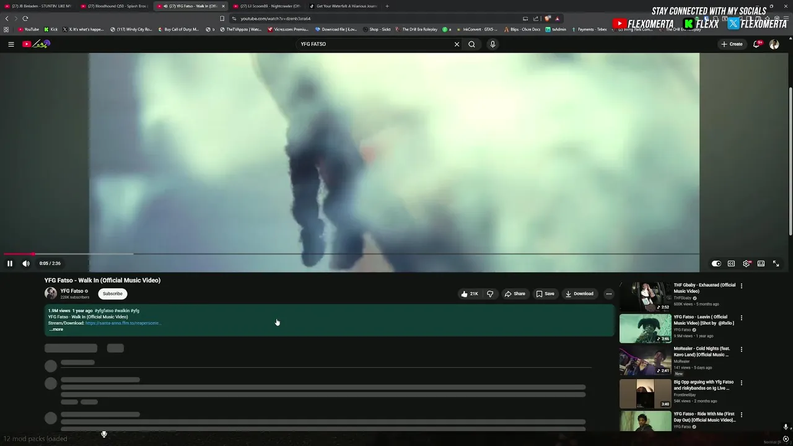
Task: Open the Kick bookmark
Action: coord(51,29)
